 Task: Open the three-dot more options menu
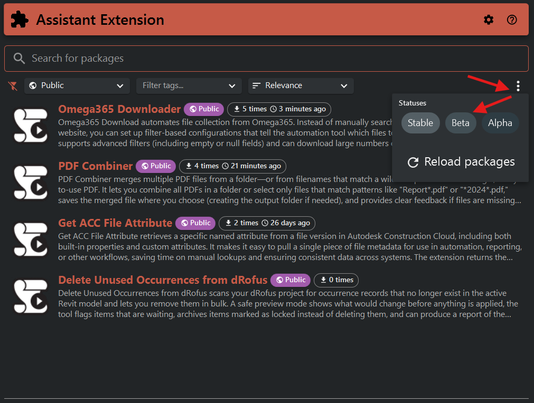tap(518, 86)
